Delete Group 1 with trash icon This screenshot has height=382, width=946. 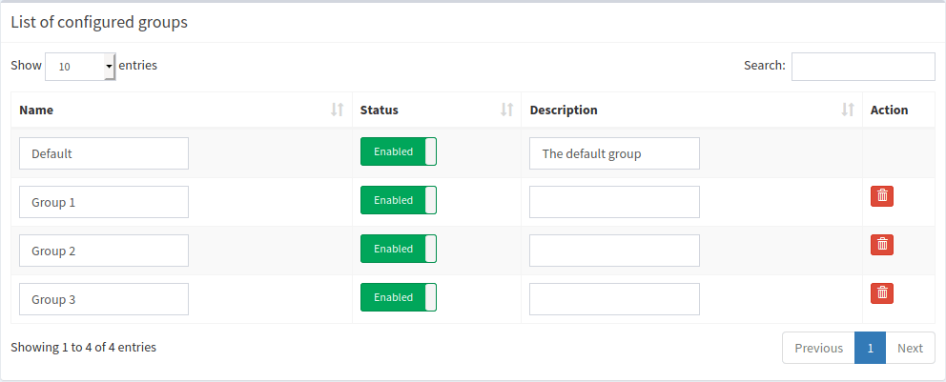click(x=881, y=196)
